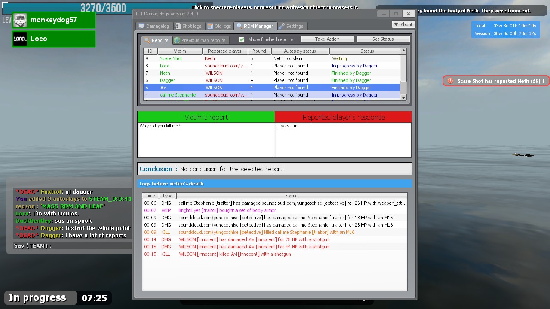Select report 8 with victim Loco
The height and width of the screenshot is (309, 550).
[x=272, y=66]
